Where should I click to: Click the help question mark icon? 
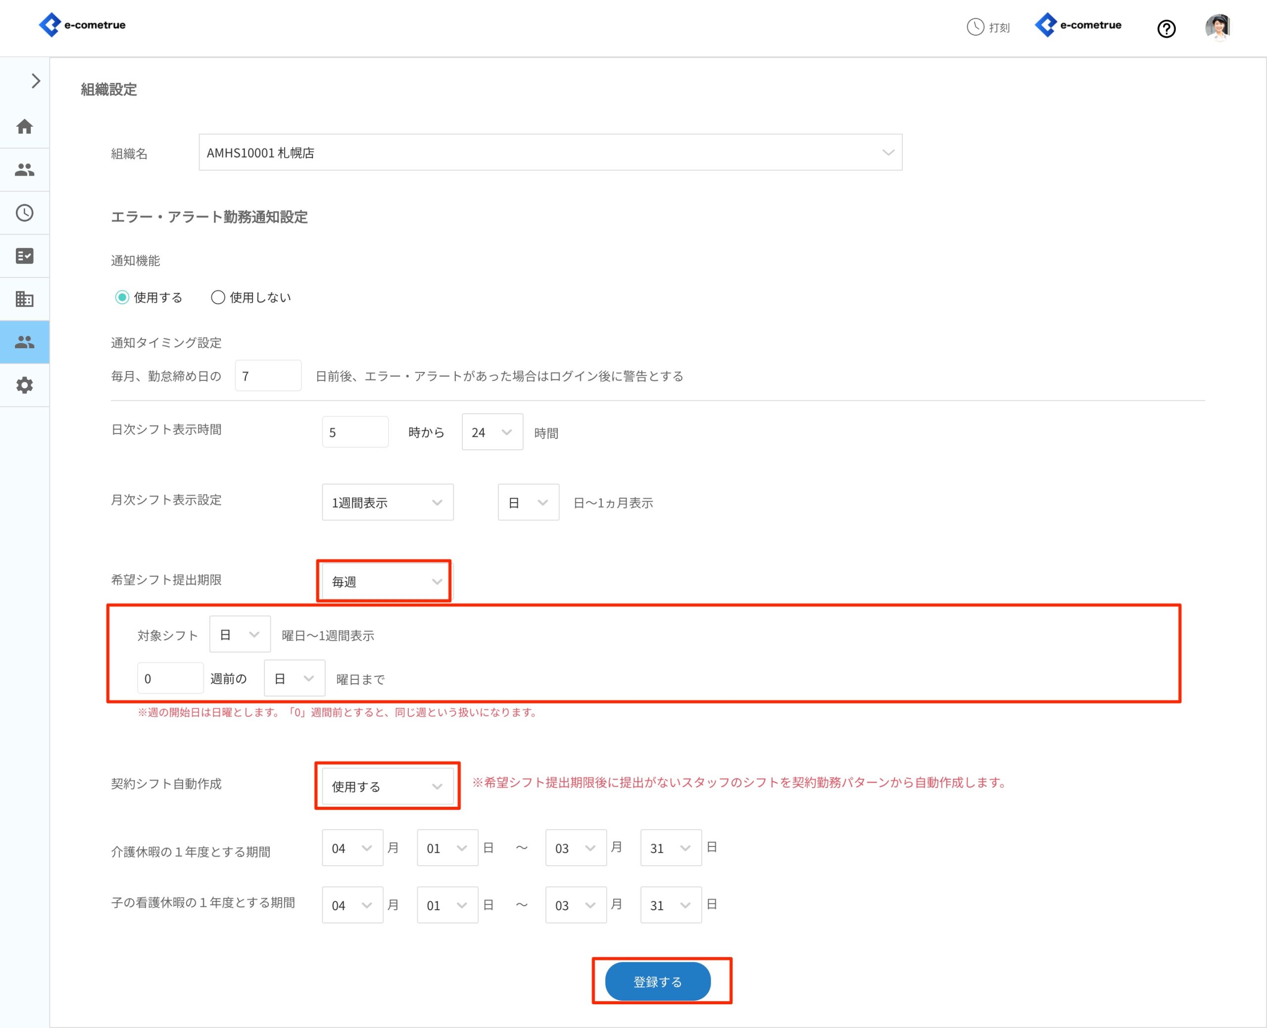pyautogui.click(x=1166, y=28)
